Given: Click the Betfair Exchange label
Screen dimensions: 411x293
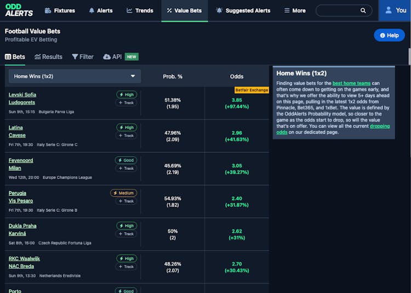Looking at the screenshot, I should tap(252, 90).
